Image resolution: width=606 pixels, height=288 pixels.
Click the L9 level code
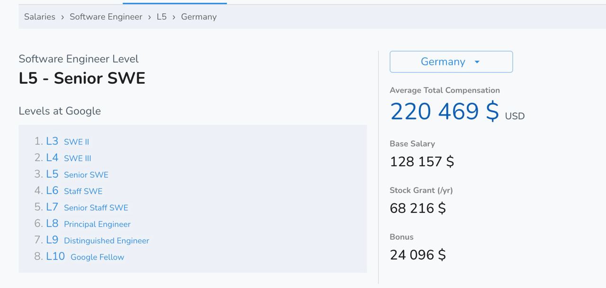pyautogui.click(x=52, y=240)
